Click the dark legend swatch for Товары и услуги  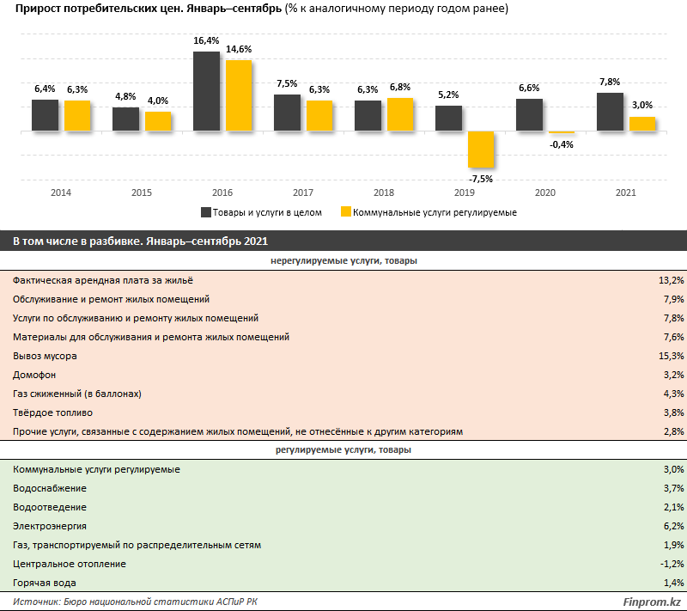pyautogui.click(x=206, y=212)
